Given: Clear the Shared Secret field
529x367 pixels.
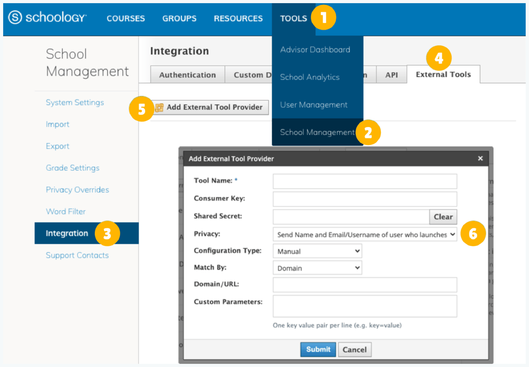Looking at the screenshot, I should point(442,217).
